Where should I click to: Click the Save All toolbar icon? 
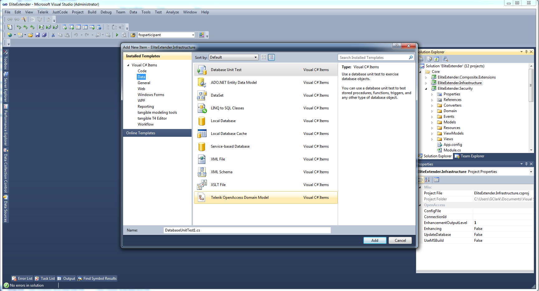click(x=44, y=35)
